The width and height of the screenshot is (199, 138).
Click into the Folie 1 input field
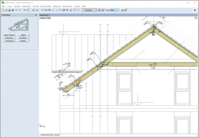[114, 10]
